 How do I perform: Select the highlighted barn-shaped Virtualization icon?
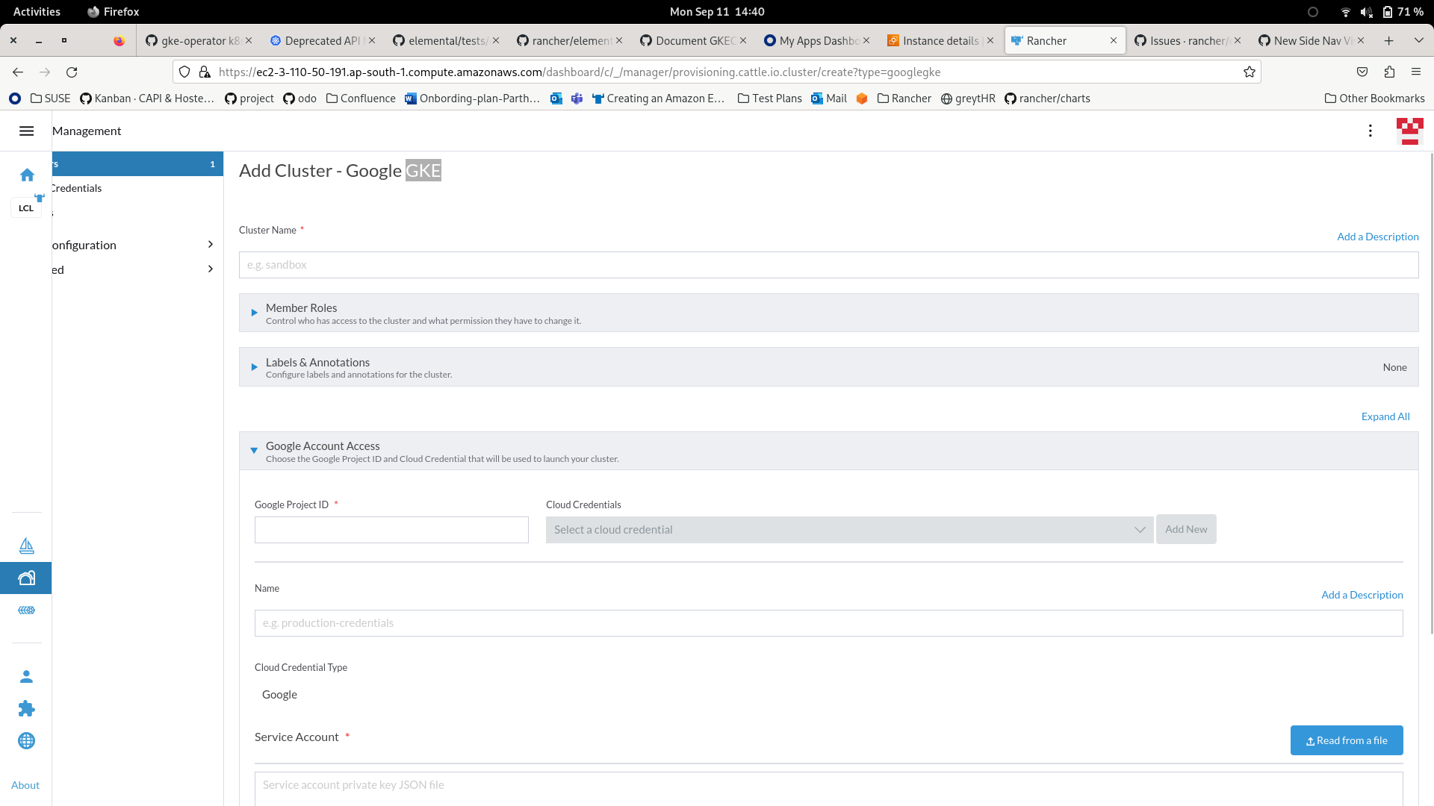(x=26, y=578)
